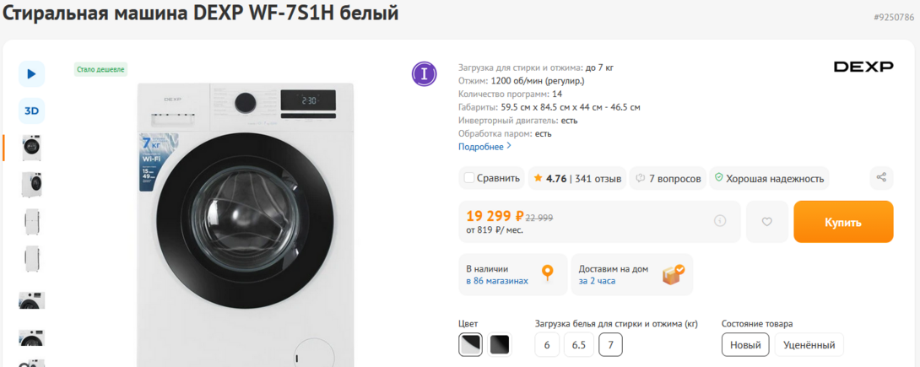Image resolution: width=920 pixels, height=367 pixels.
Task: Open the 3D product view
Action: pos(31,111)
